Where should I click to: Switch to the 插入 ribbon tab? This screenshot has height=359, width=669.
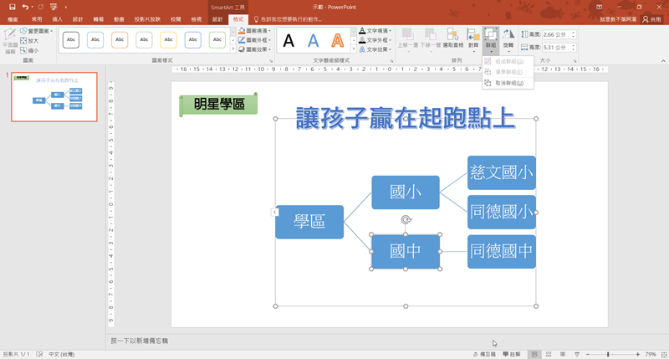point(57,18)
